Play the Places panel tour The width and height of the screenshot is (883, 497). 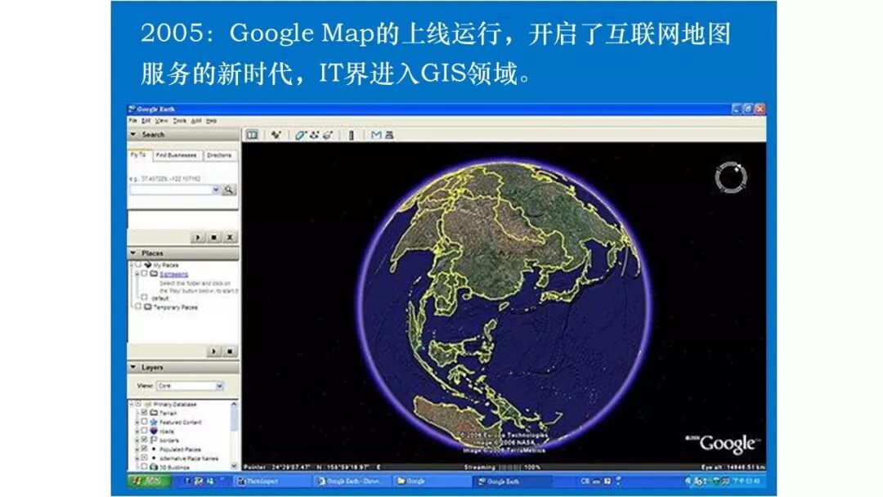214,351
